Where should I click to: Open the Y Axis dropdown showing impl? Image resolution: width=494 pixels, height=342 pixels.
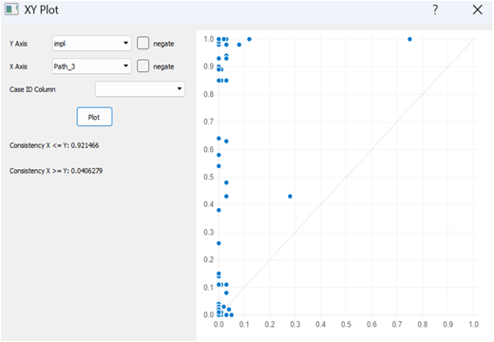click(91, 43)
